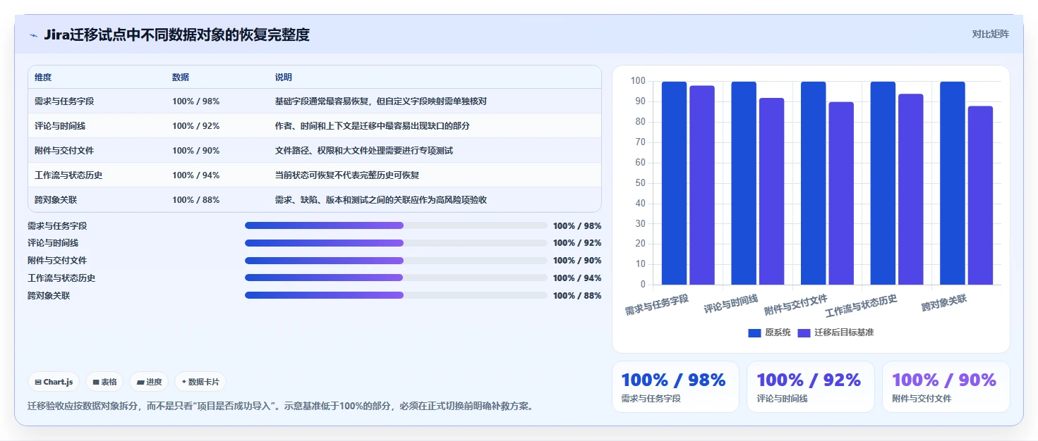This screenshot has width=1038, height=441.
Task: Click the 跨对象关联 label on the chart axis
Action: click(x=944, y=304)
